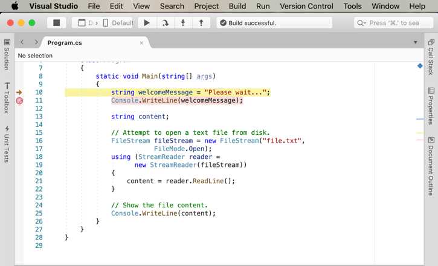The image size is (438, 266).
Task: Click the "Please wait..." string literal
Action: (235, 92)
